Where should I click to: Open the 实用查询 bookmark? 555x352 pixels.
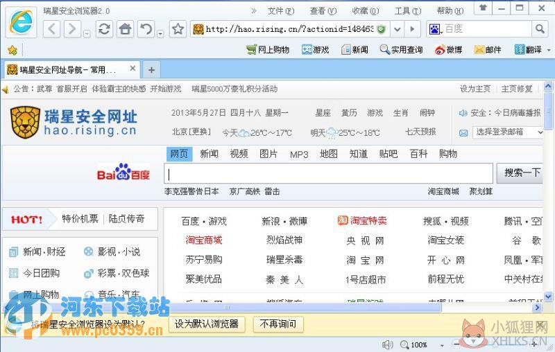click(x=401, y=50)
